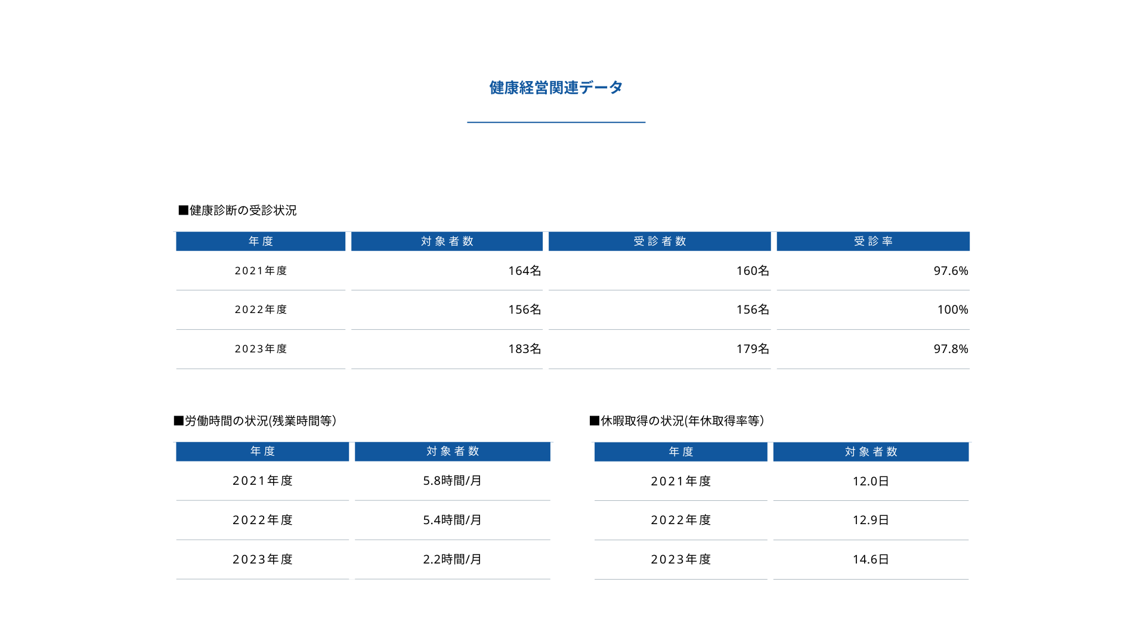Select 2022年度 in working hours table
Viewport: 1145px width, 644px height.
(262, 520)
